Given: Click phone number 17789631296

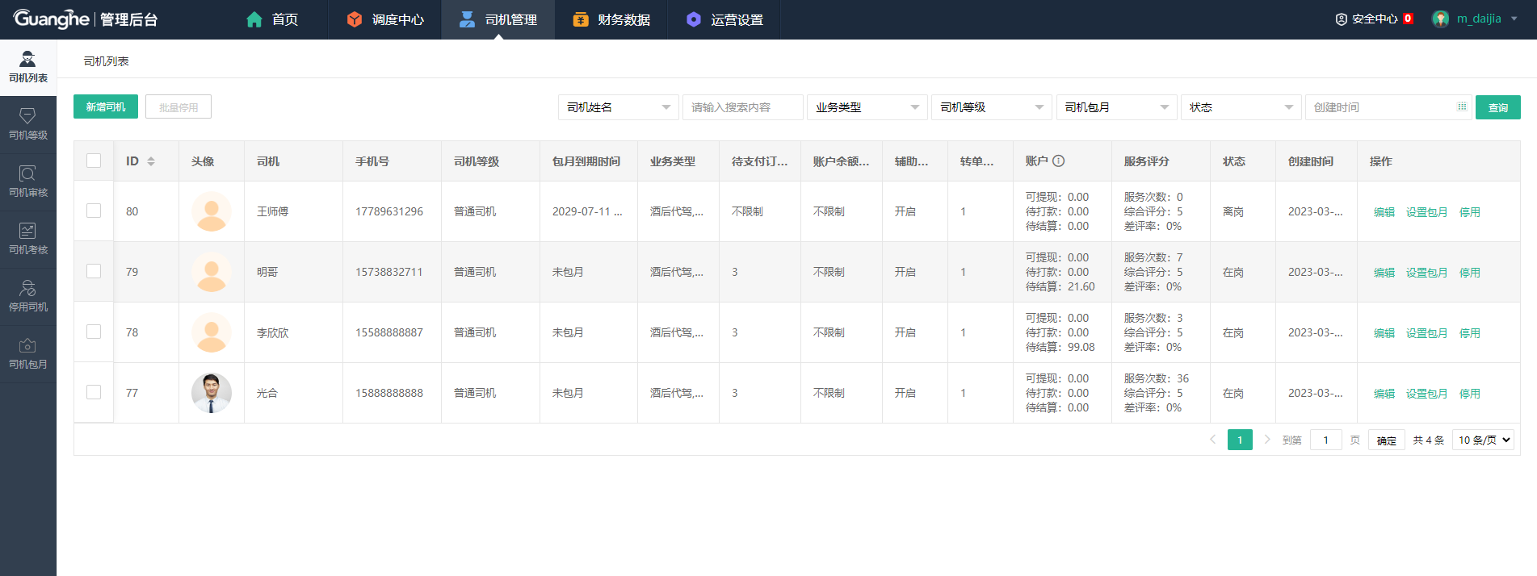Looking at the screenshot, I should pos(389,211).
